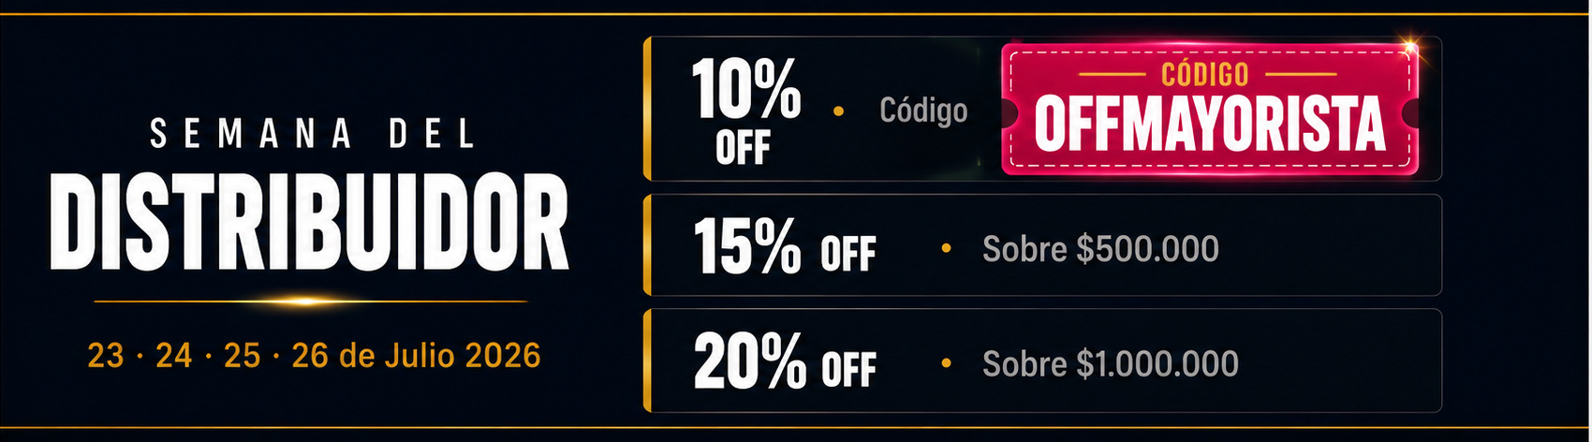1592x442 pixels.
Task: Click the 20% OFF discount text
Action: click(x=785, y=361)
